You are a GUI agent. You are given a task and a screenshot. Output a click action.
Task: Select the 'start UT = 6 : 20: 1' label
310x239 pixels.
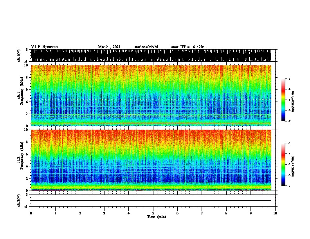click(189, 47)
